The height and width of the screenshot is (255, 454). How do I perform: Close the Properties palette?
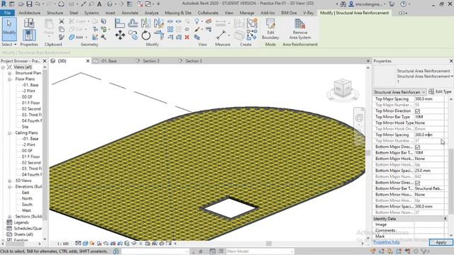point(451,61)
